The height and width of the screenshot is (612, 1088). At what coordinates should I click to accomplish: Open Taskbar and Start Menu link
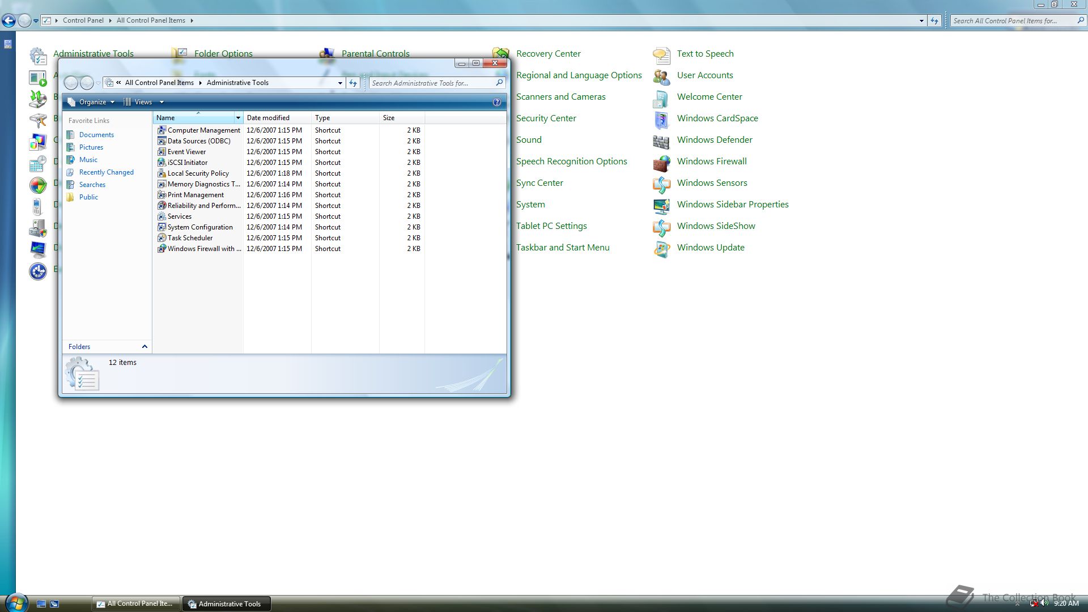[x=563, y=248]
